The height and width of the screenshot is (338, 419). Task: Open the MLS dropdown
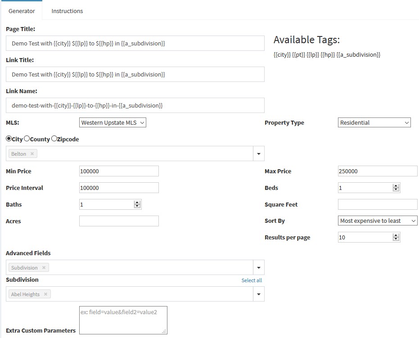tap(113, 122)
